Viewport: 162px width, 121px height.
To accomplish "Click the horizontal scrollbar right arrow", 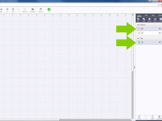I will pyautogui.click(x=131, y=120).
